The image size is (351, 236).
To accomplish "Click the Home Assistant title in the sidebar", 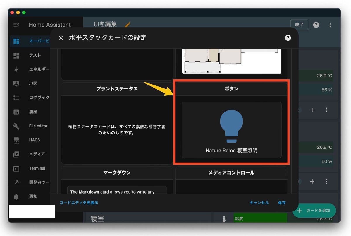I will tap(50, 25).
